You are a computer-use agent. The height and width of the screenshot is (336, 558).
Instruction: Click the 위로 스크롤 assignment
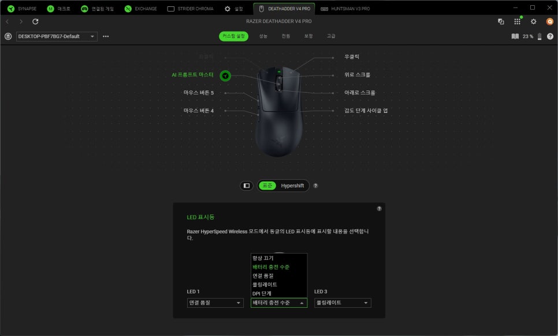pos(358,75)
